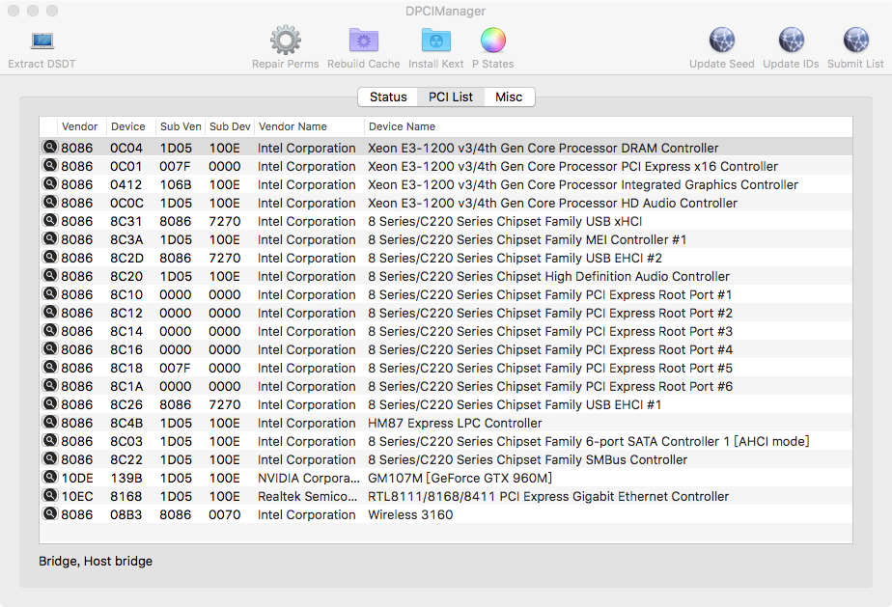Click magnifier icon for Realtek Ethernet row
892x607 pixels.
pos(50,495)
